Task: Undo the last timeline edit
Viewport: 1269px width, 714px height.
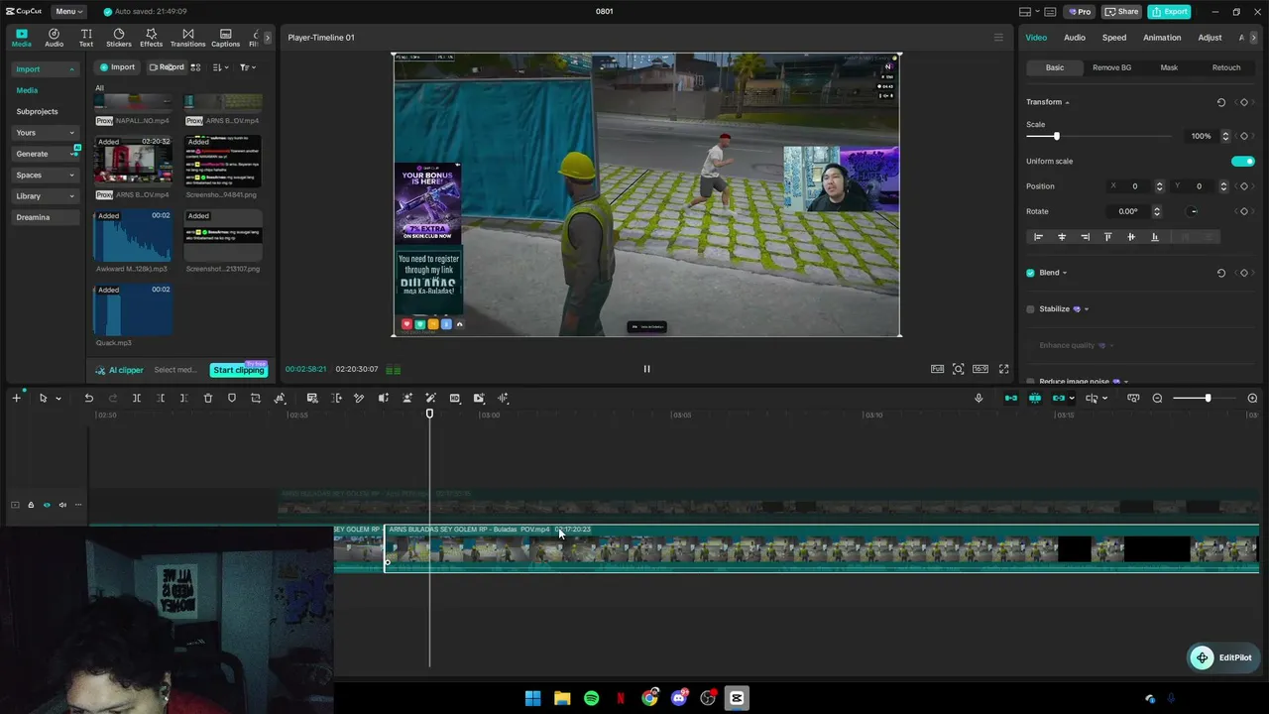Action: (88, 398)
